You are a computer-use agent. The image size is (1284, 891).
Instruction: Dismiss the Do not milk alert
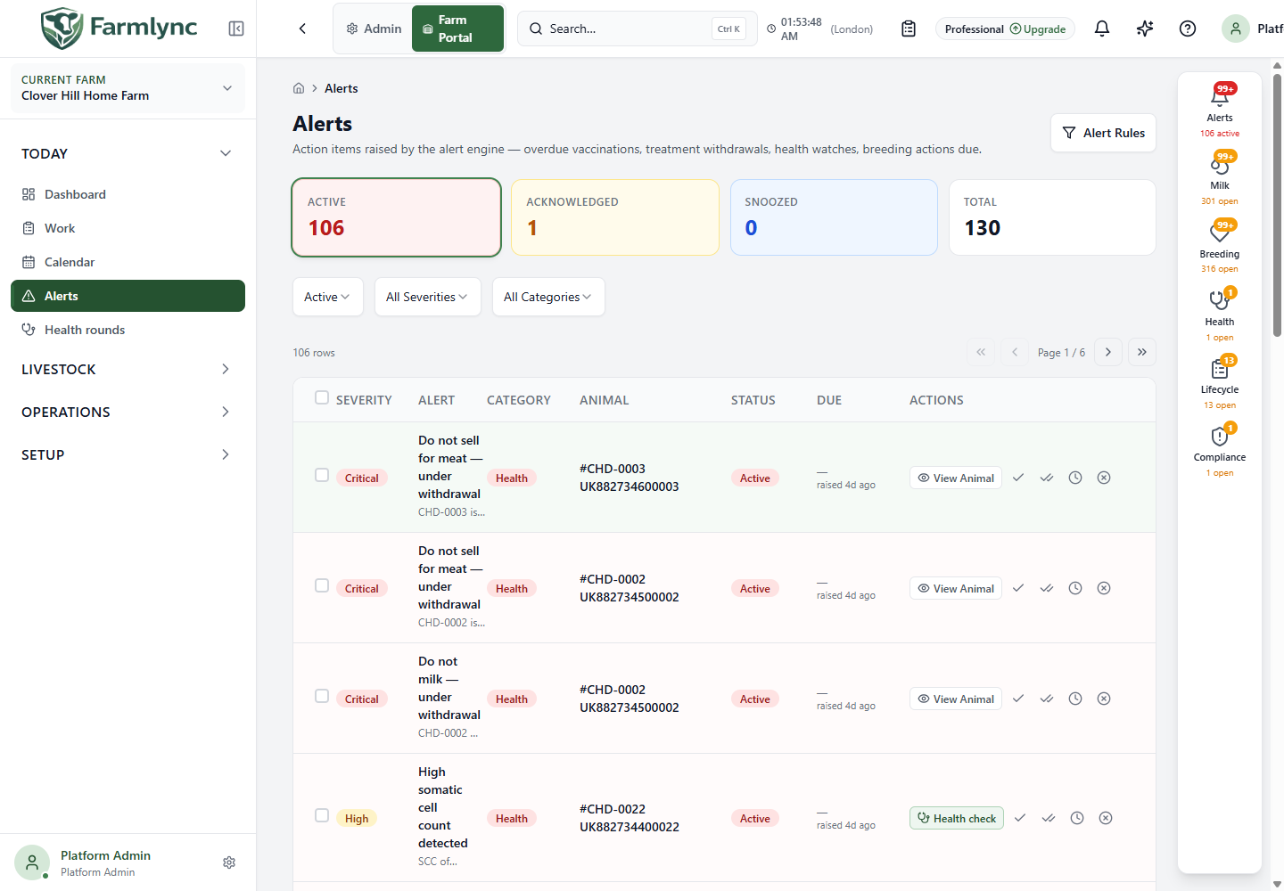point(1104,699)
